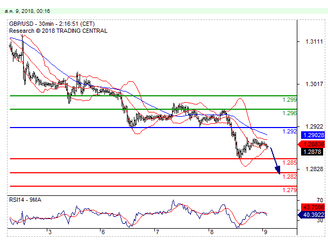
Task: Click the blue 1.292 pivot label
Action: coord(289,131)
